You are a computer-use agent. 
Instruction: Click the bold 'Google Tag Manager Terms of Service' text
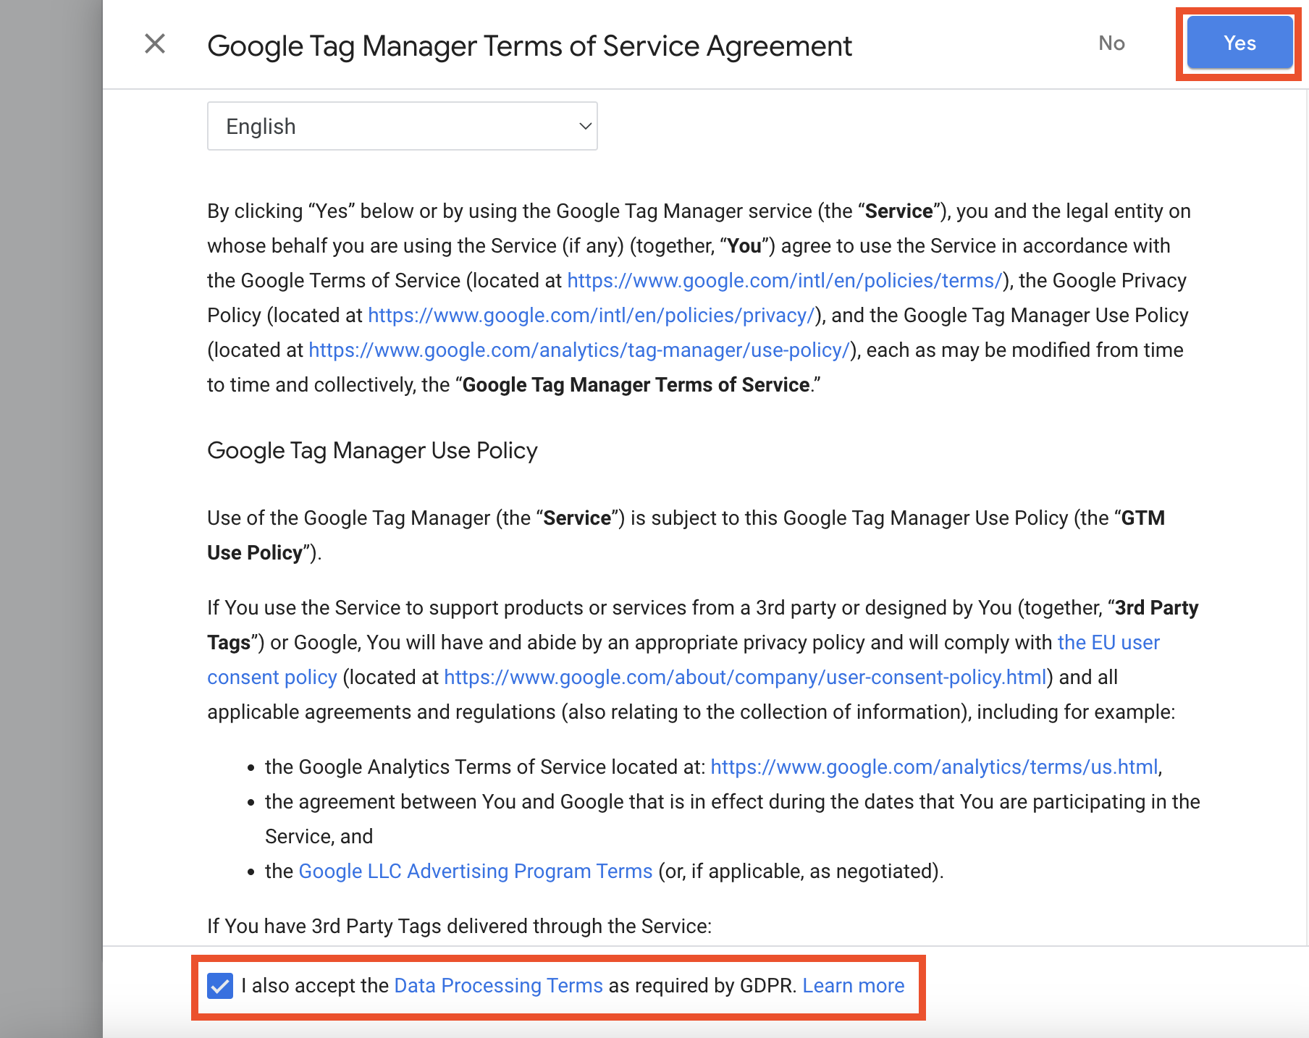coord(636,385)
